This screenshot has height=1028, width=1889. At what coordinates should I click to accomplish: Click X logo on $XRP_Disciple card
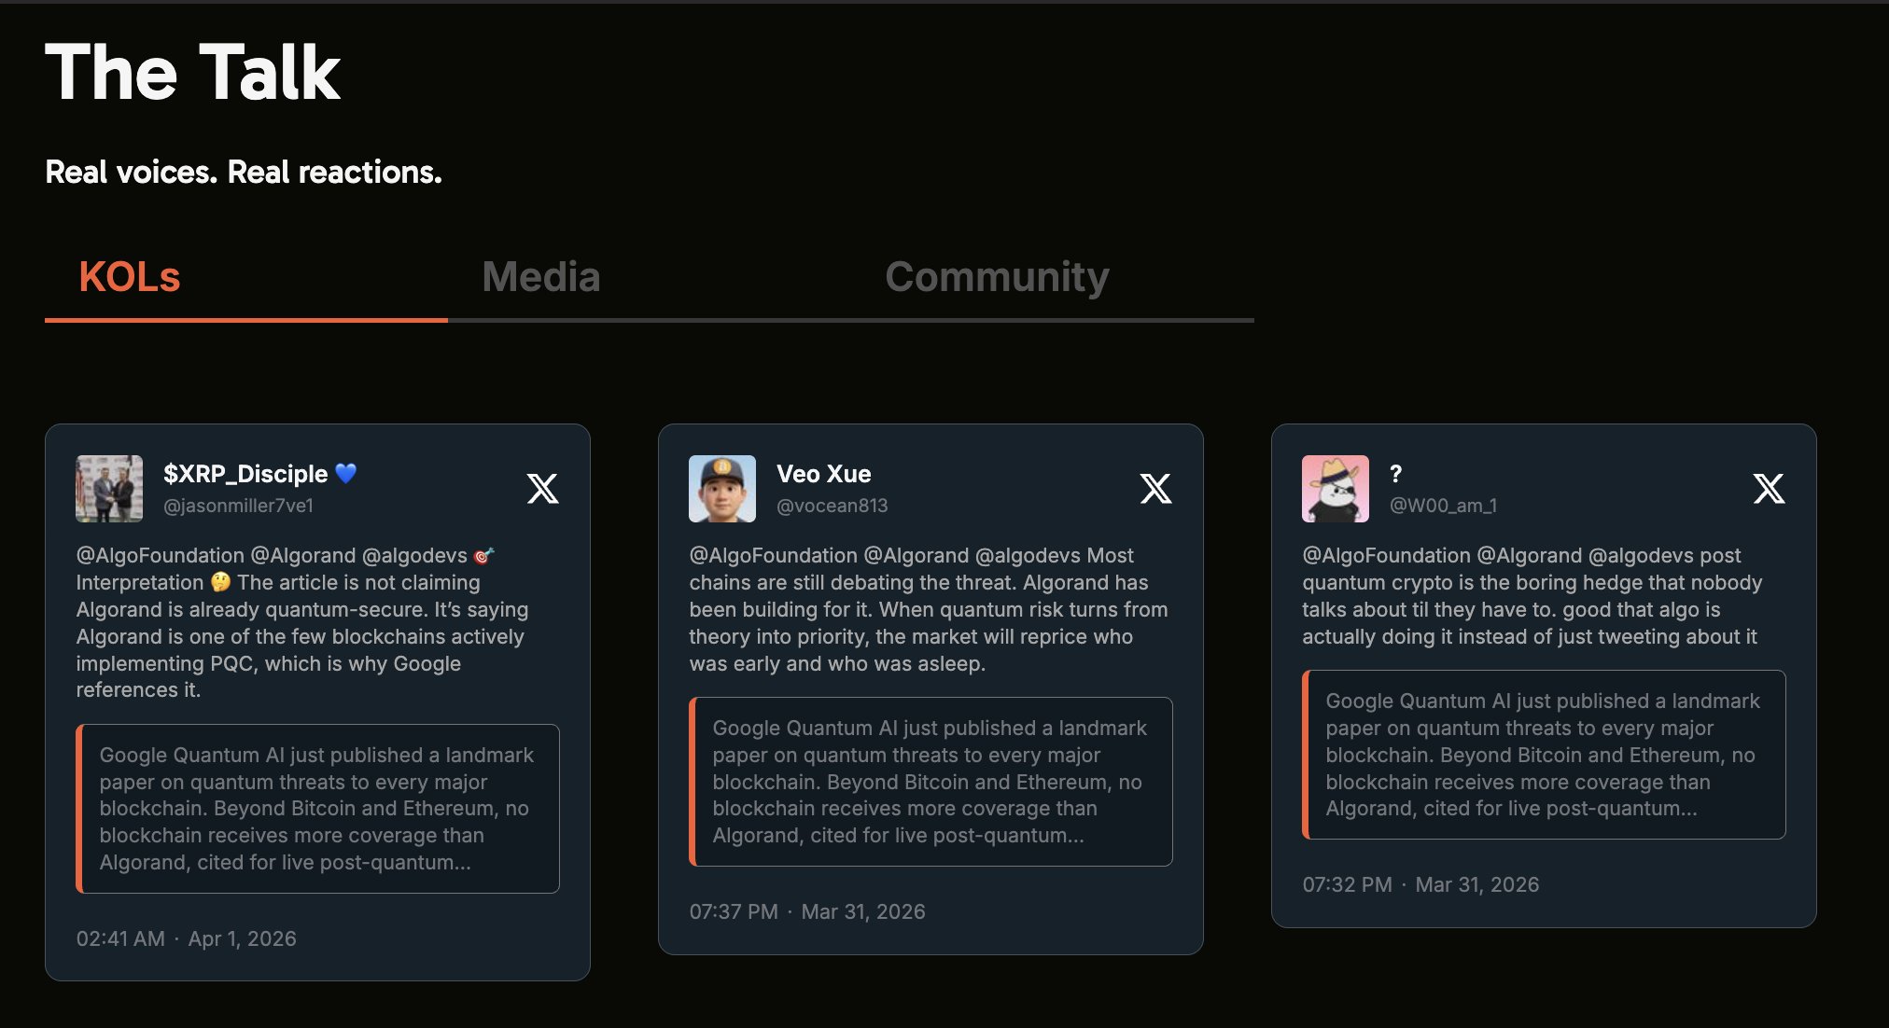pos(542,489)
